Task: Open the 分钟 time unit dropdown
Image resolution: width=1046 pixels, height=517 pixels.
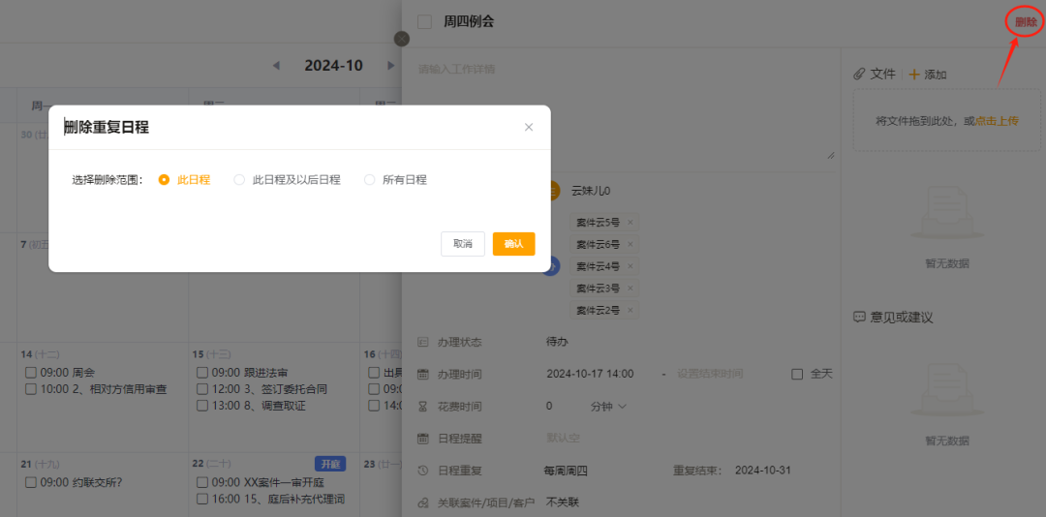Action: pos(609,406)
